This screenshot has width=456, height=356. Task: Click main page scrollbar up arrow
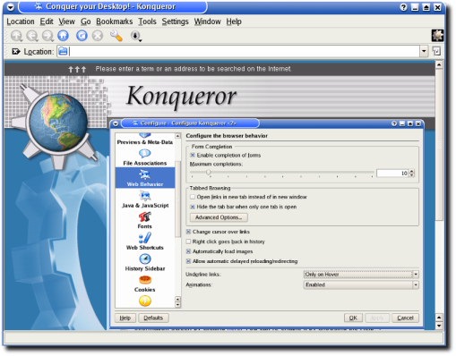[439, 64]
